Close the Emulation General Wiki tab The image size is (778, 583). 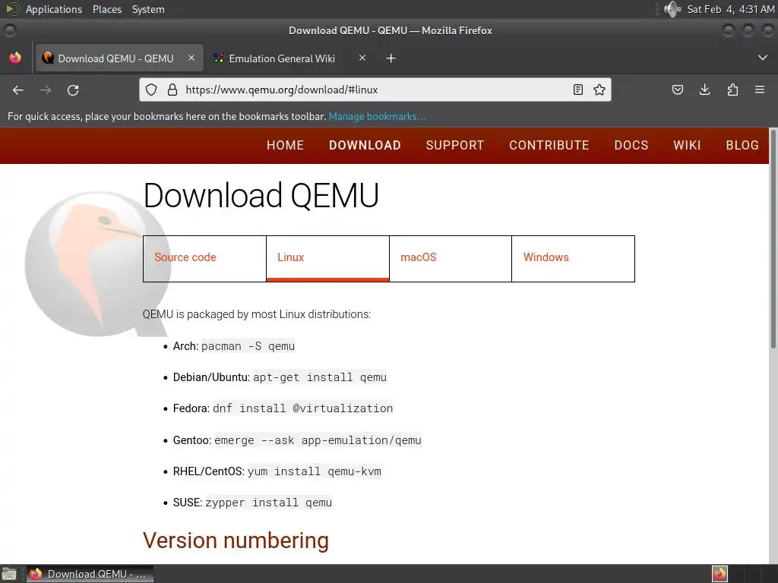[x=362, y=58]
